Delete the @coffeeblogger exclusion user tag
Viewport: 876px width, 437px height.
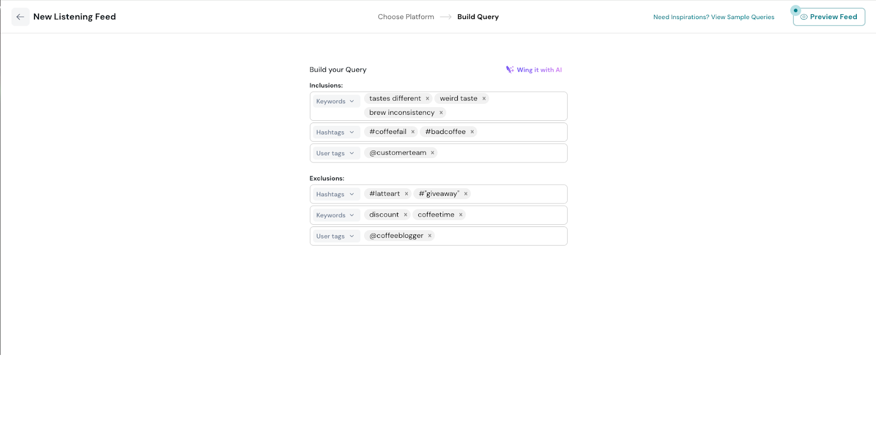430,236
